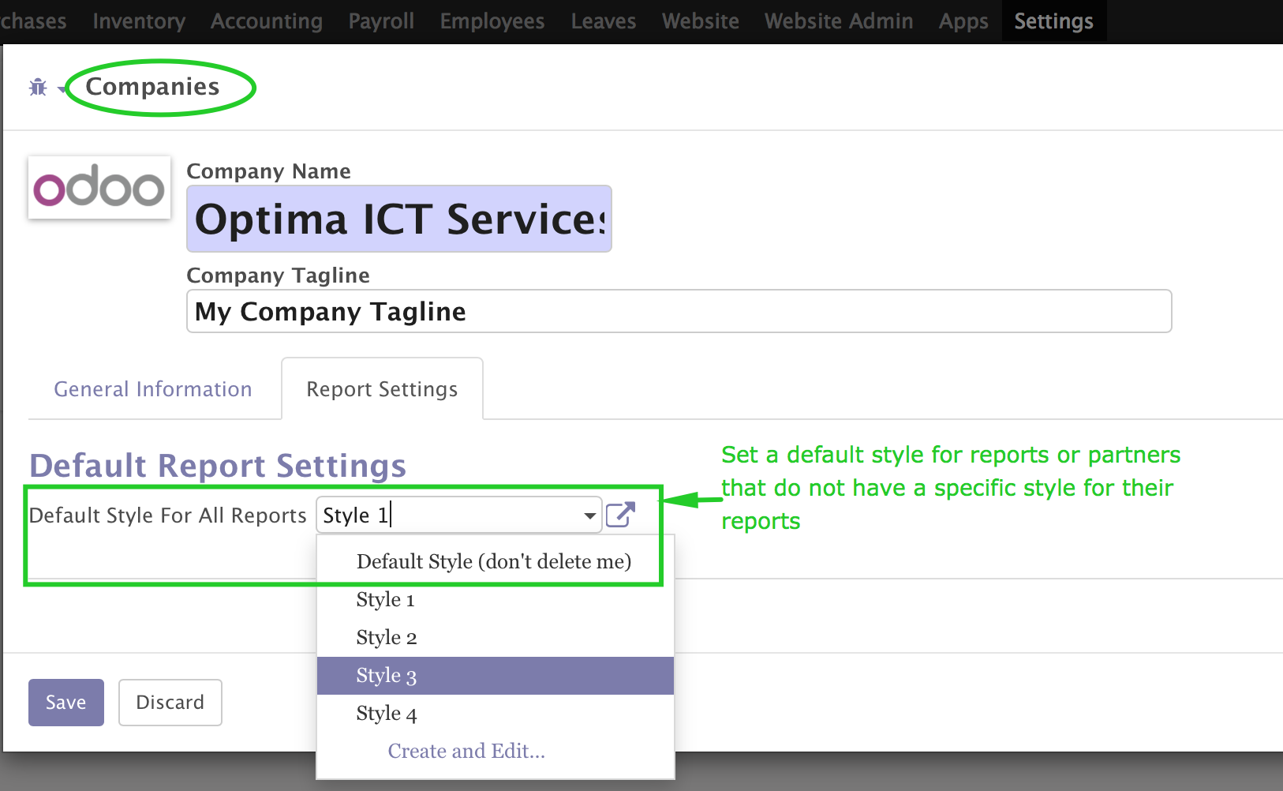Viewport: 1283px width, 791px height.
Task: Click the Company Name input field
Action: click(x=399, y=219)
